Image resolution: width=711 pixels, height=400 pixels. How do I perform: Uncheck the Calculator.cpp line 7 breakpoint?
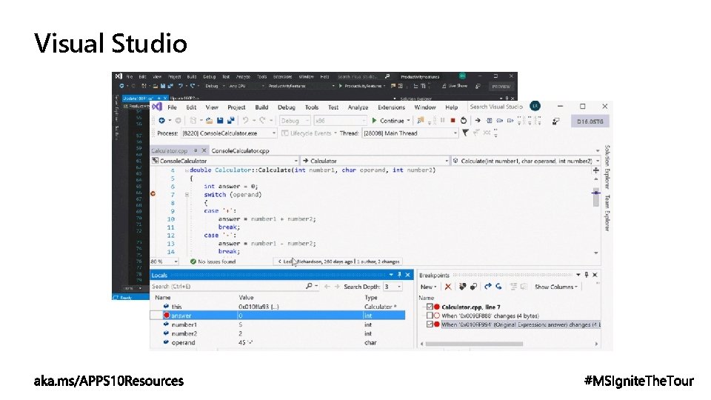coord(430,307)
